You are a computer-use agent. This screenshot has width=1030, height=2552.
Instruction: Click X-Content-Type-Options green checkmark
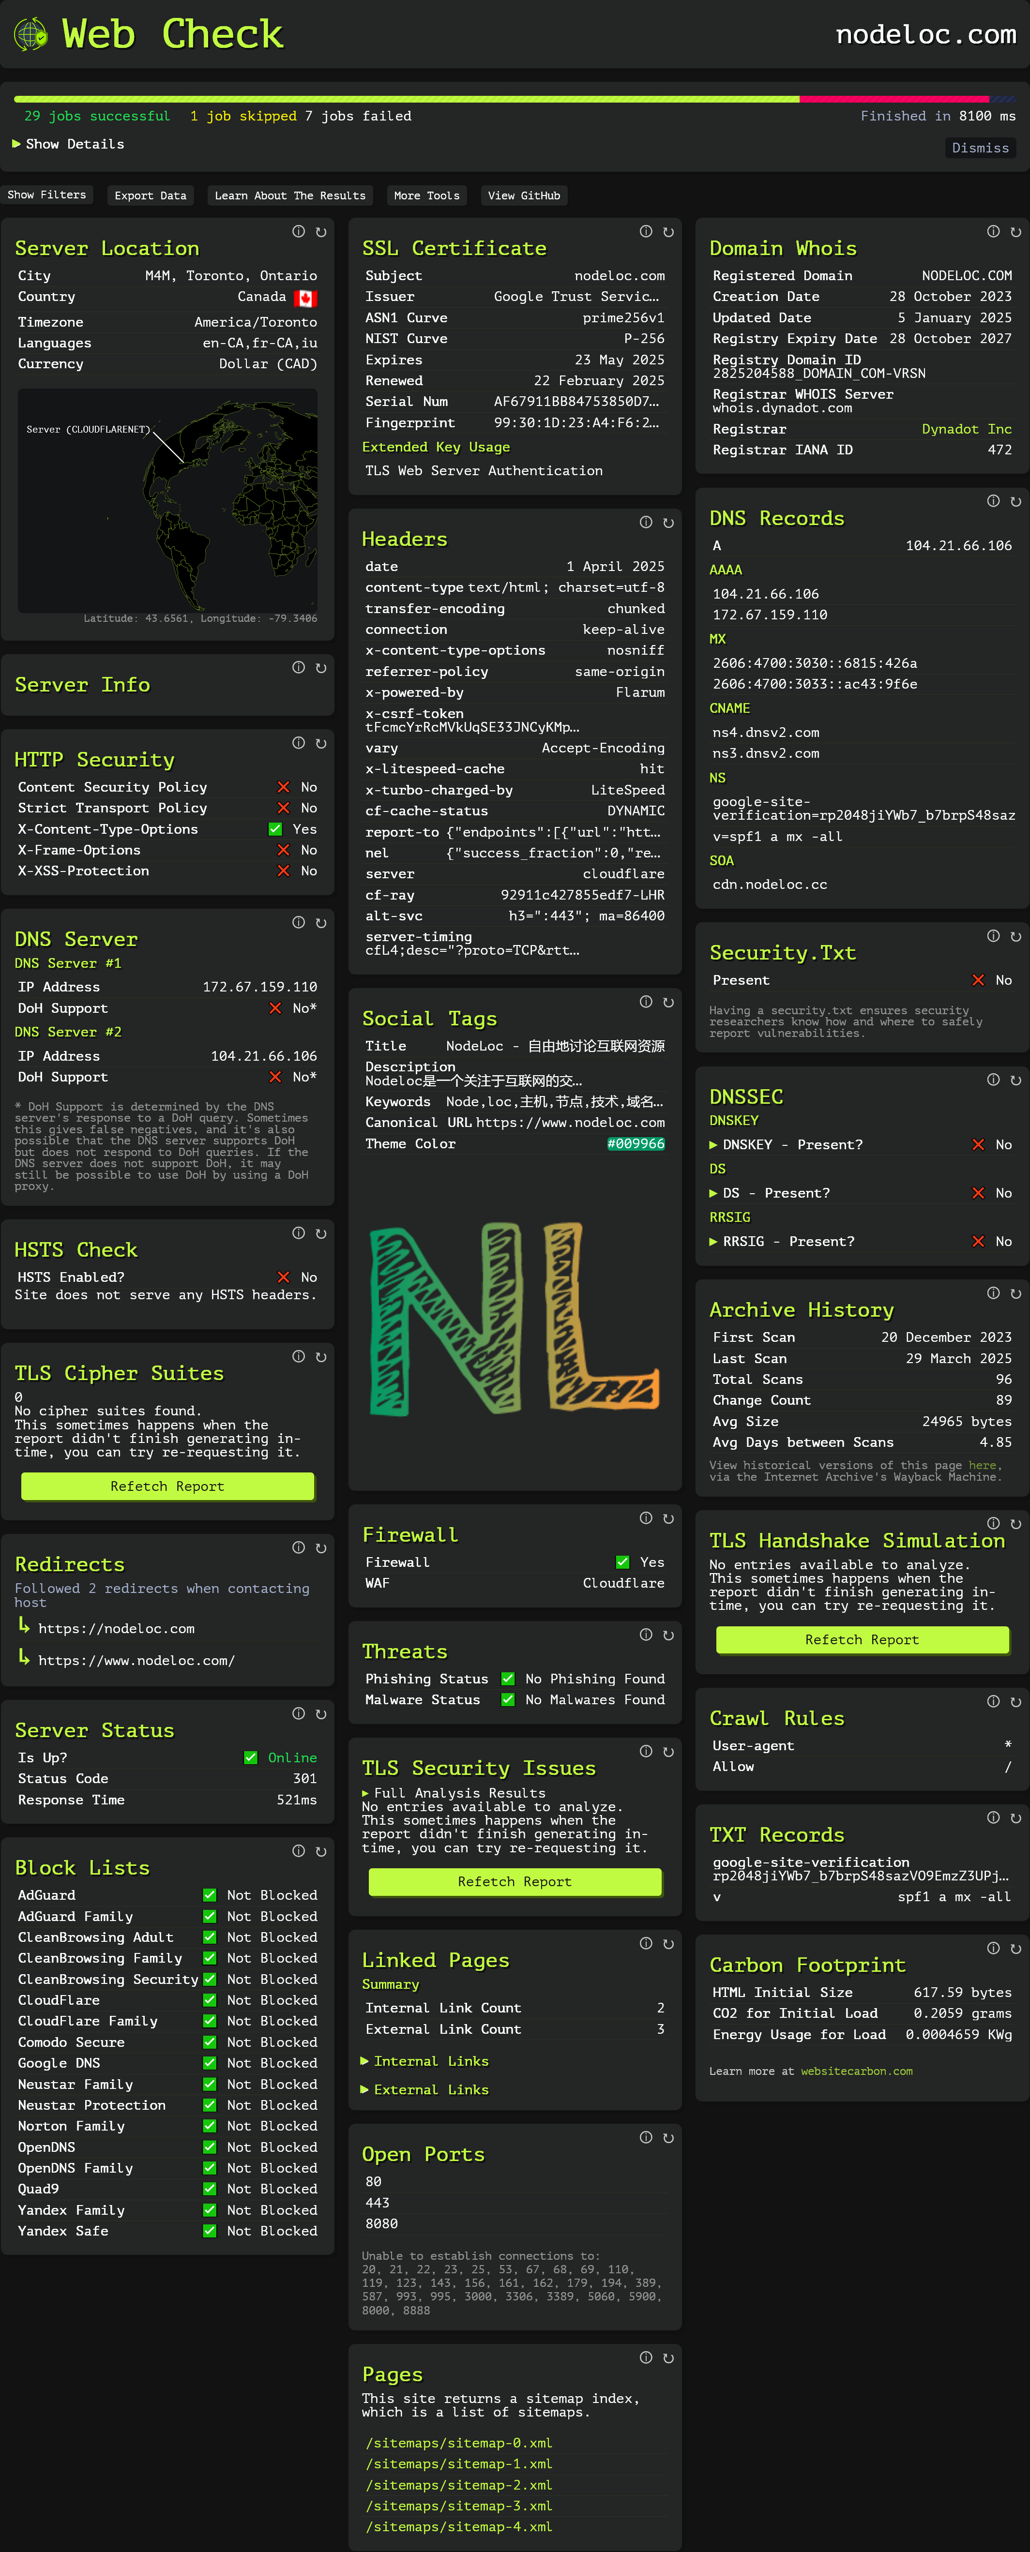[274, 829]
